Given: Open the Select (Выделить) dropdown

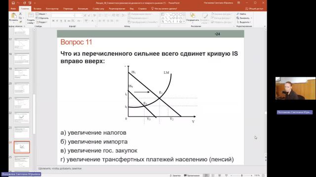Looking at the screenshot, I should tap(244, 22).
